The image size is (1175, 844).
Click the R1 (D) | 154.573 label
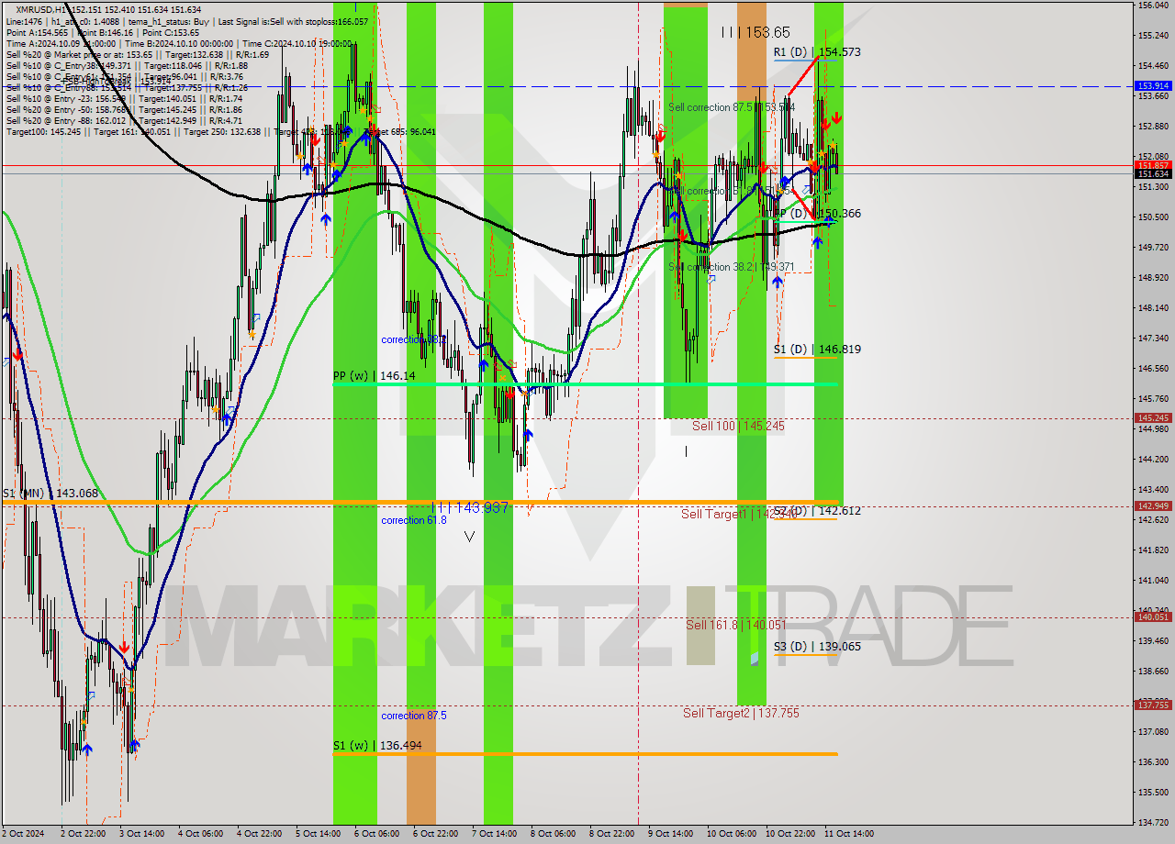(817, 52)
